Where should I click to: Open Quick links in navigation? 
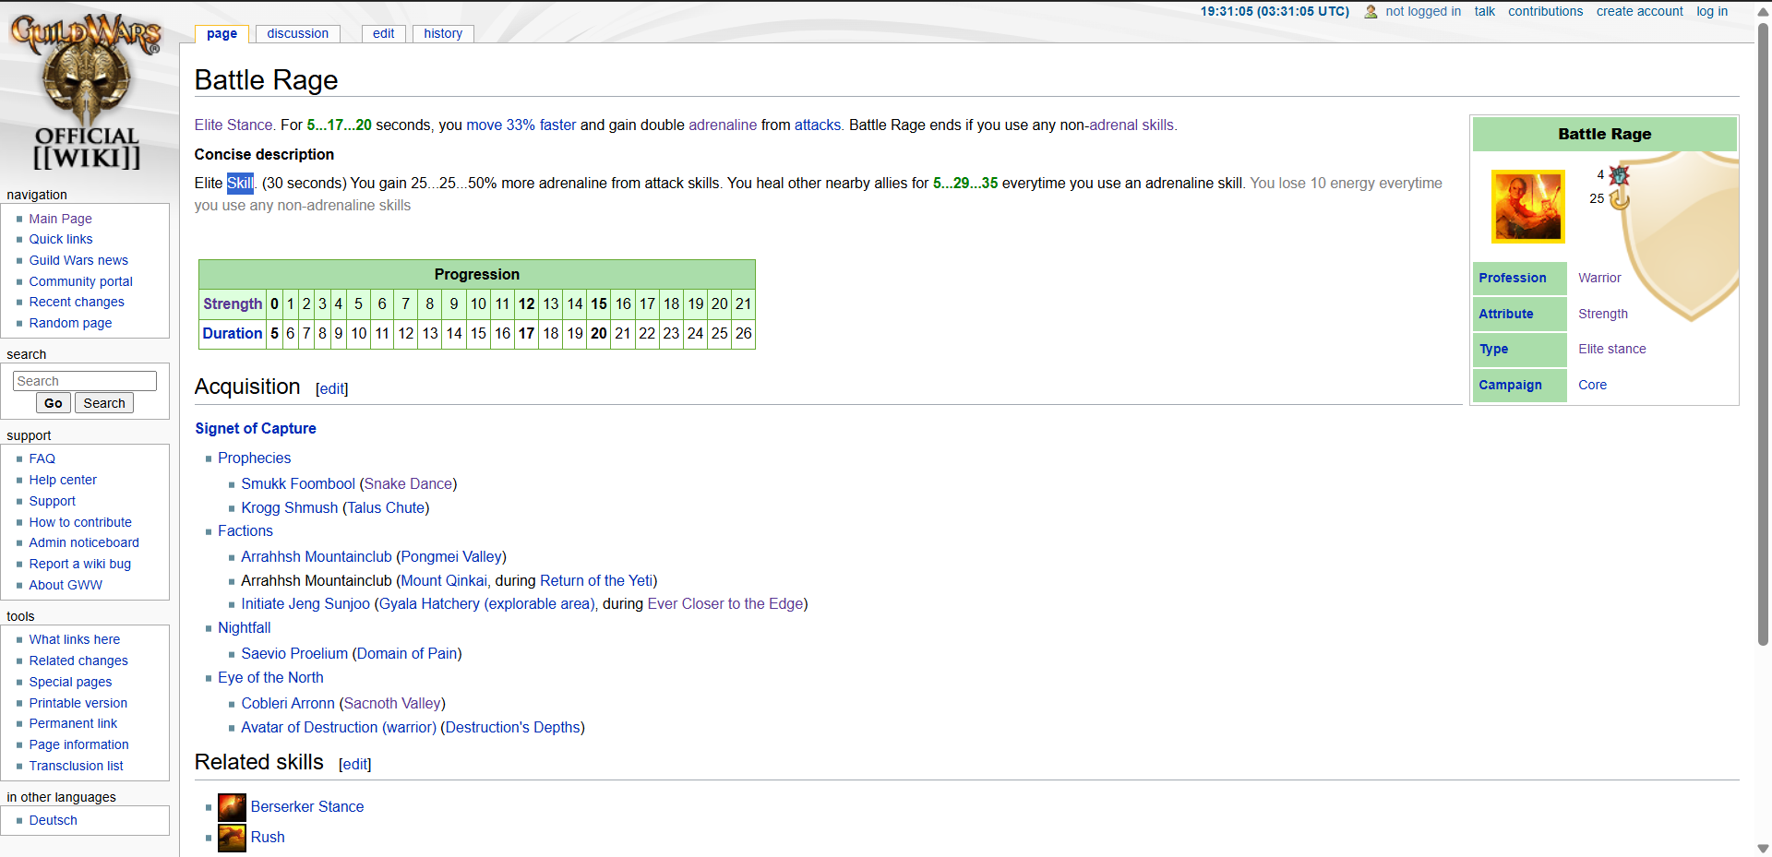(60, 239)
